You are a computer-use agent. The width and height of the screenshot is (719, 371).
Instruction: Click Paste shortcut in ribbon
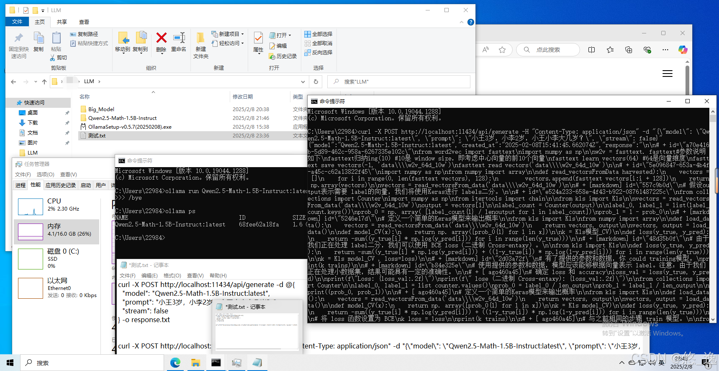coord(89,43)
